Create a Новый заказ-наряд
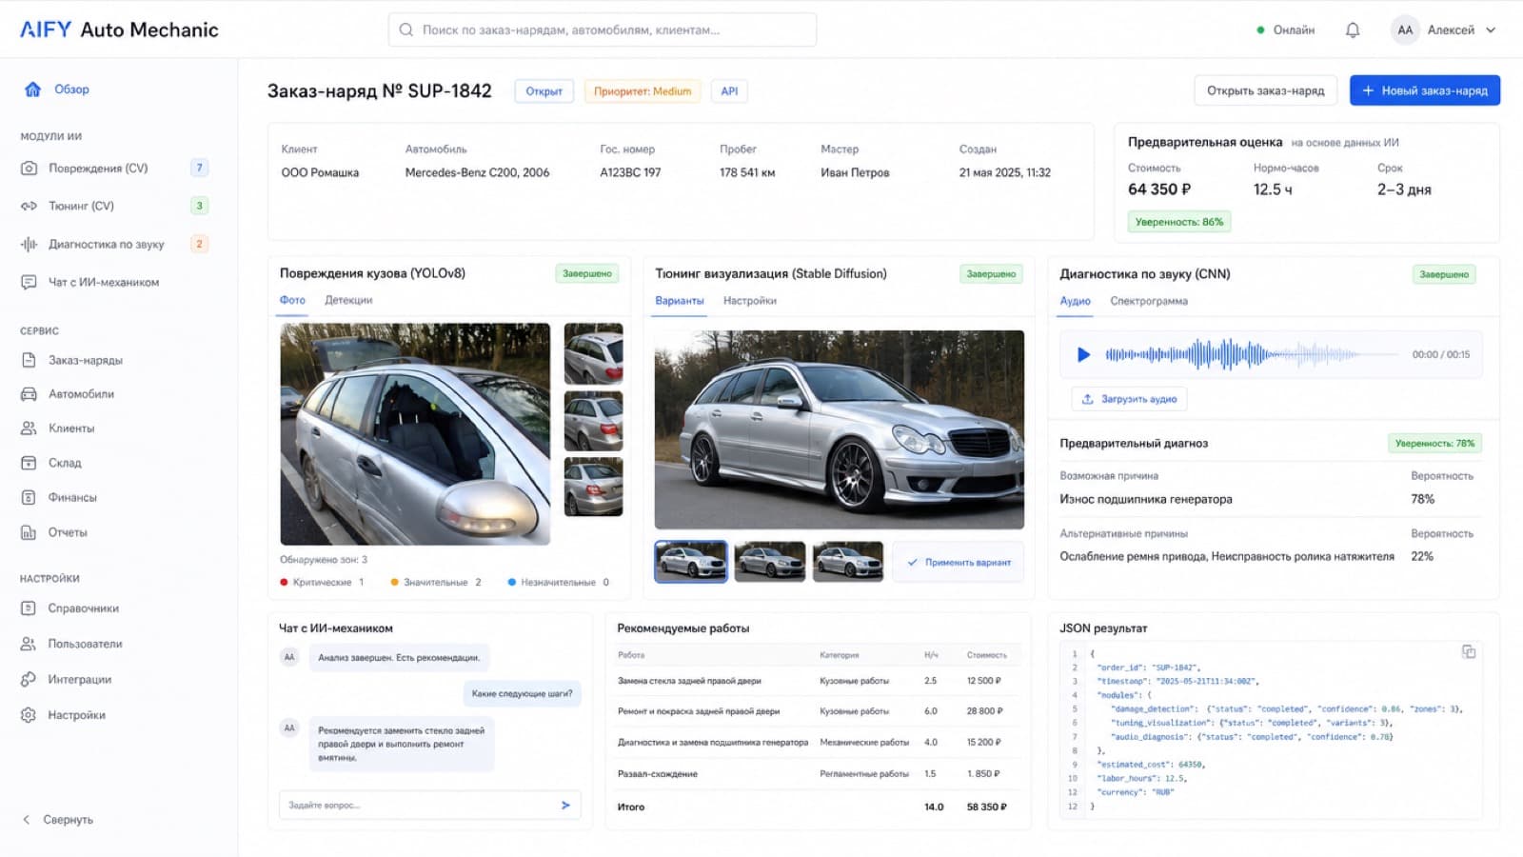1523x857 pixels. [1425, 90]
